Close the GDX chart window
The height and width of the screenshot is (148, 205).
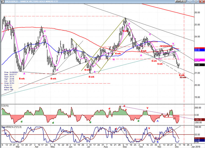[x=202, y=1]
